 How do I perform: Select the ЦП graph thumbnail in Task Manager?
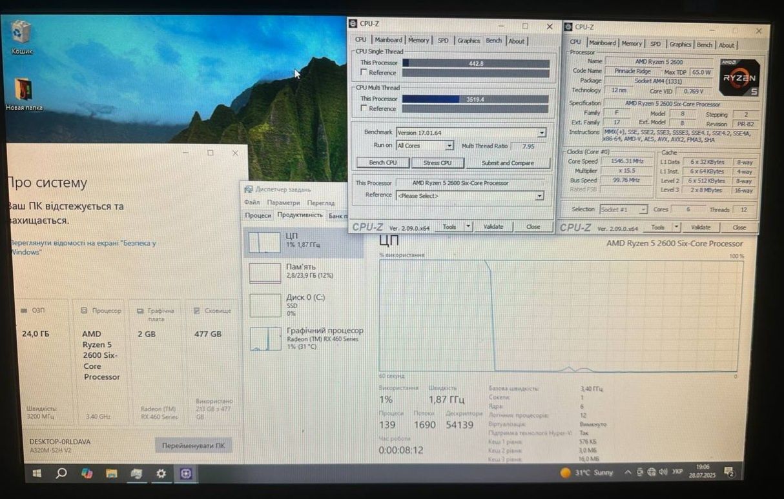click(265, 242)
